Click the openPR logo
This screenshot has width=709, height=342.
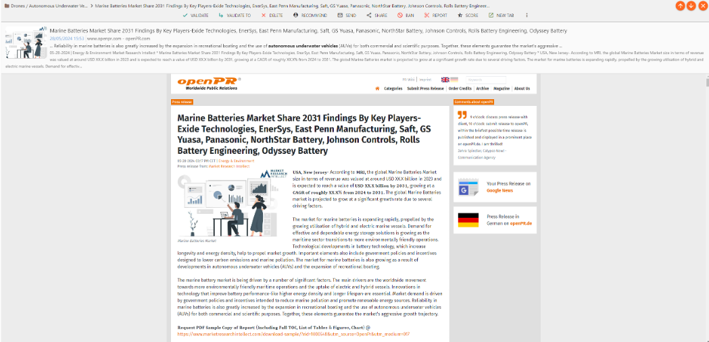(x=207, y=83)
